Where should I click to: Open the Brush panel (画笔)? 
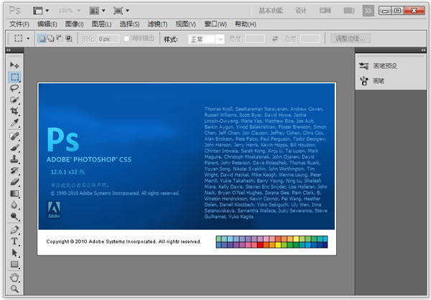coord(371,81)
